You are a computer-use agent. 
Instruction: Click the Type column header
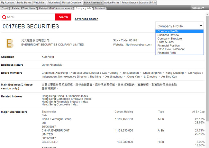coord(161,112)
